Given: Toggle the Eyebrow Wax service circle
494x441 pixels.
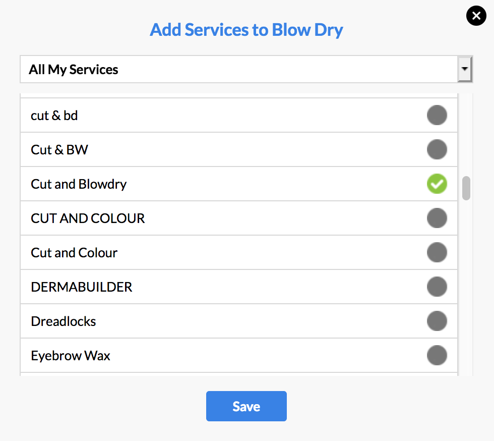Looking at the screenshot, I should point(437,356).
